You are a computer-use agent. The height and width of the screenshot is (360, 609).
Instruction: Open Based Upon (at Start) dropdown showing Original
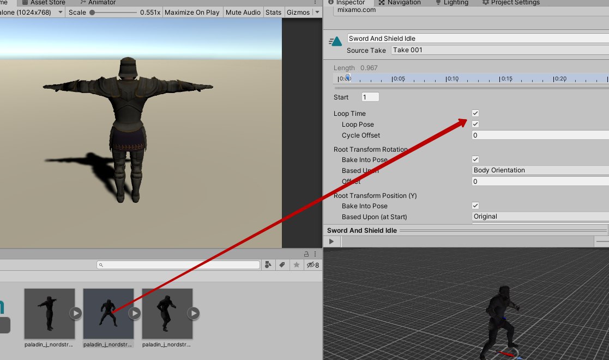coord(540,216)
